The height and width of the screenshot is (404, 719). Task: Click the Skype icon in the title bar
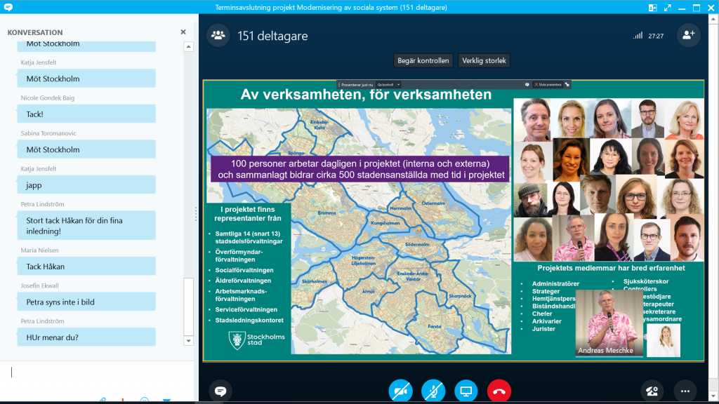(8, 7)
